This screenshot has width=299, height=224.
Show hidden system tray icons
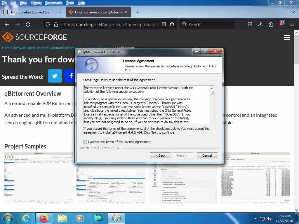coord(255,218)
